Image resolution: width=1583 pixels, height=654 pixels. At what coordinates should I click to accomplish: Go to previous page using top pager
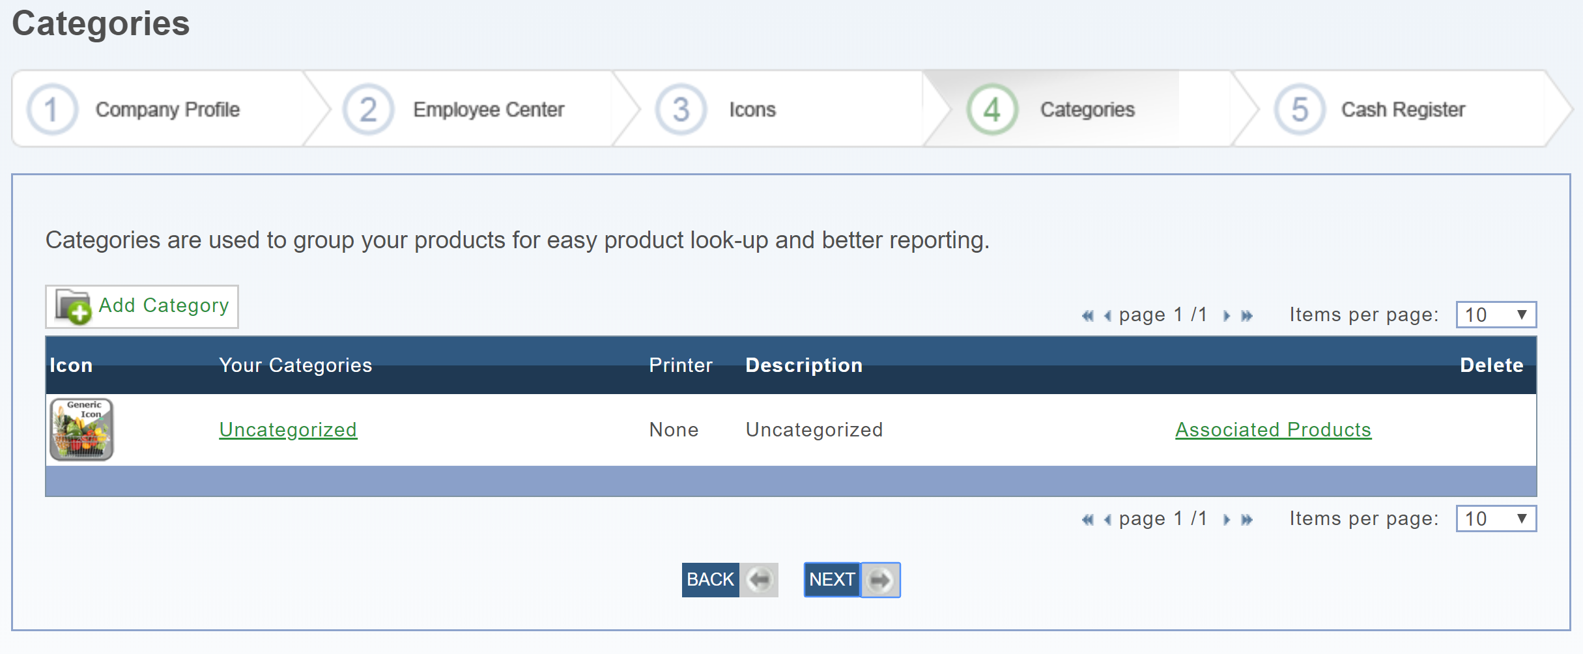1107,316
